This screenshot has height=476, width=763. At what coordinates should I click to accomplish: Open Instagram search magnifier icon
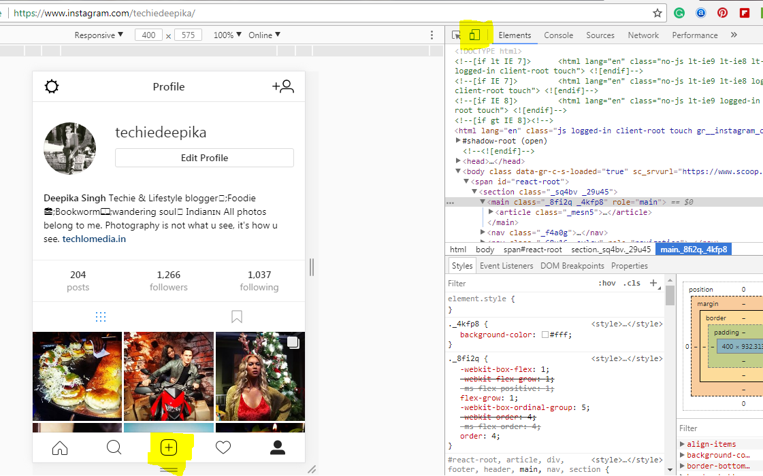[x=114, y=447]
